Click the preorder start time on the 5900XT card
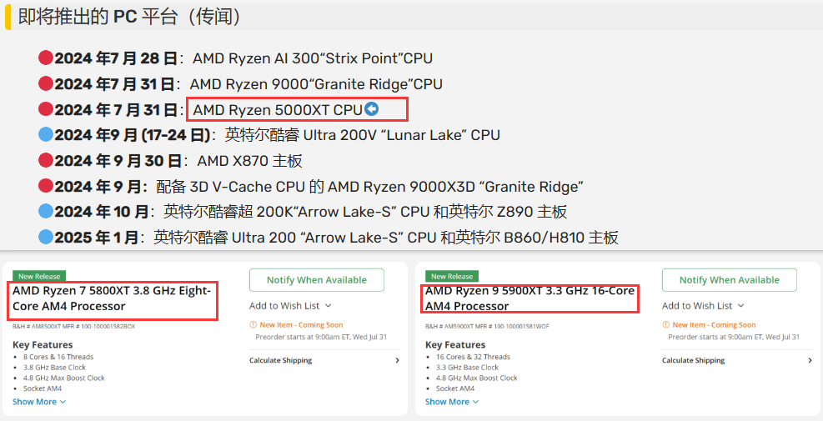Screen dimensions: 823x421 [734, 337]
